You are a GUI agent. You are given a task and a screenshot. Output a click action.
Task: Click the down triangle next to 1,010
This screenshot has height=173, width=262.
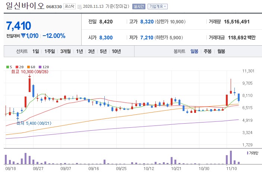(23, 36)
